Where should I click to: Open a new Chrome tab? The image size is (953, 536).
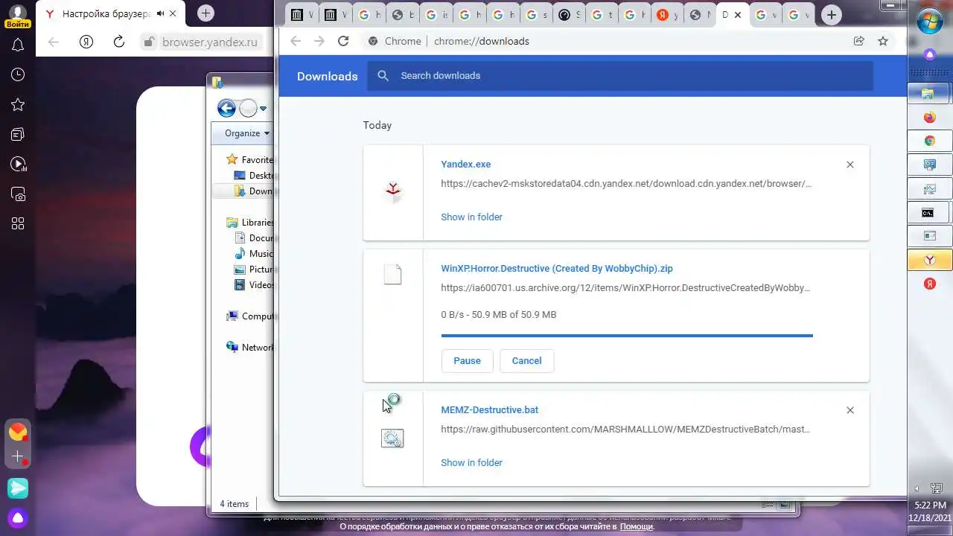[832, 14]
